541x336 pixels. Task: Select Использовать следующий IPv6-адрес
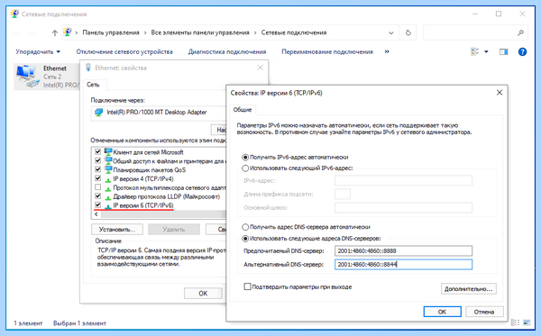[x=245, y=168]
